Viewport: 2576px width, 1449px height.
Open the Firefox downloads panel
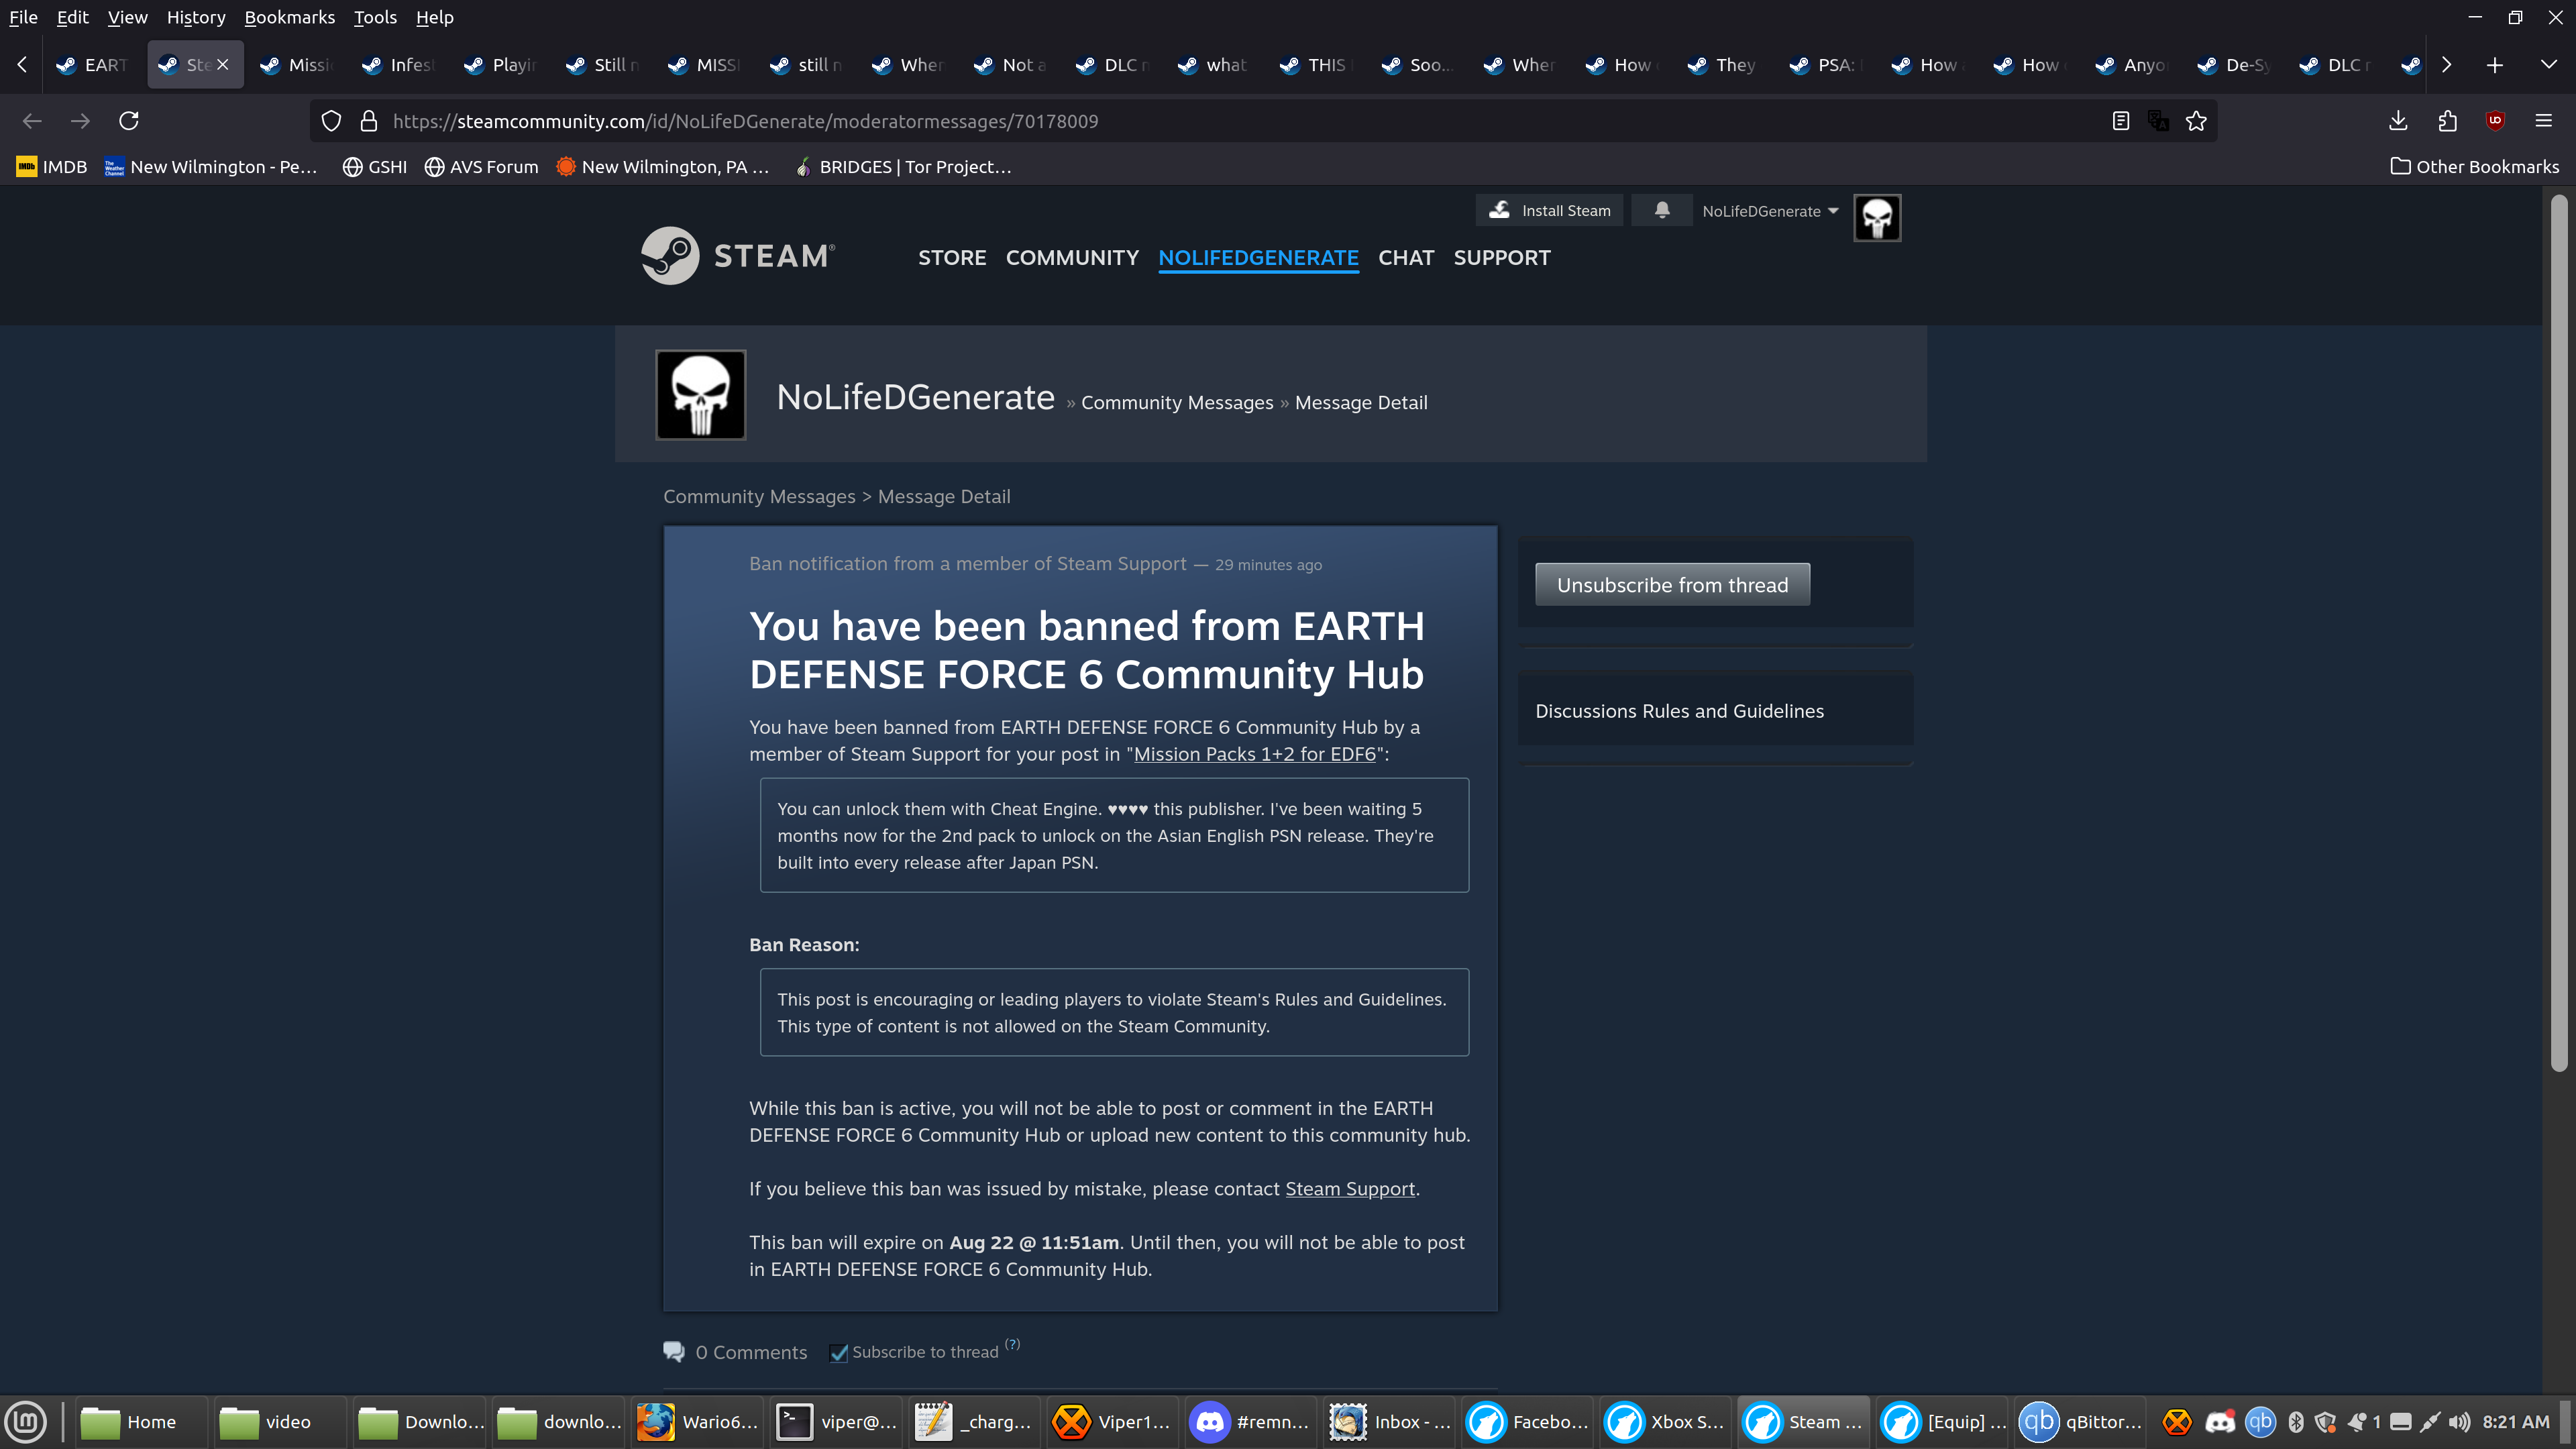click(2398, 121)
